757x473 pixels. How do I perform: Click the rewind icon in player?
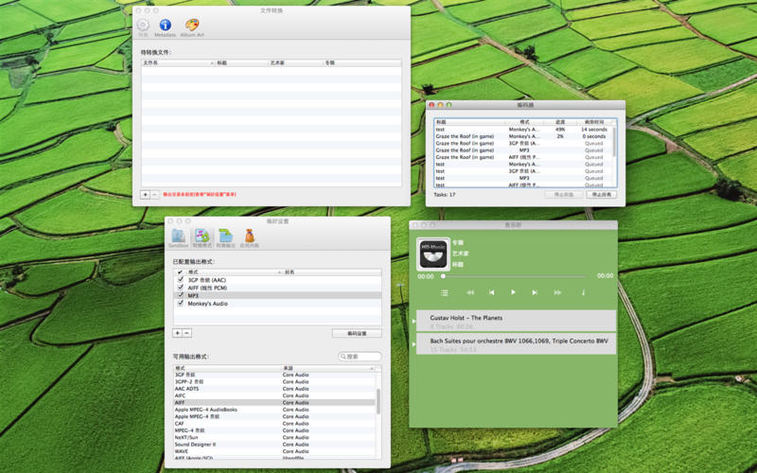click(469, 293)
